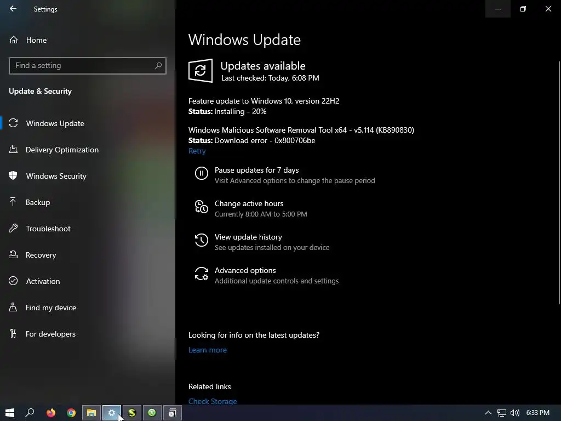The width and height of the screenshot is (561, 421).
Task: Click the Find my device icon
Action: pyautogui.click(x=13, y=307)
